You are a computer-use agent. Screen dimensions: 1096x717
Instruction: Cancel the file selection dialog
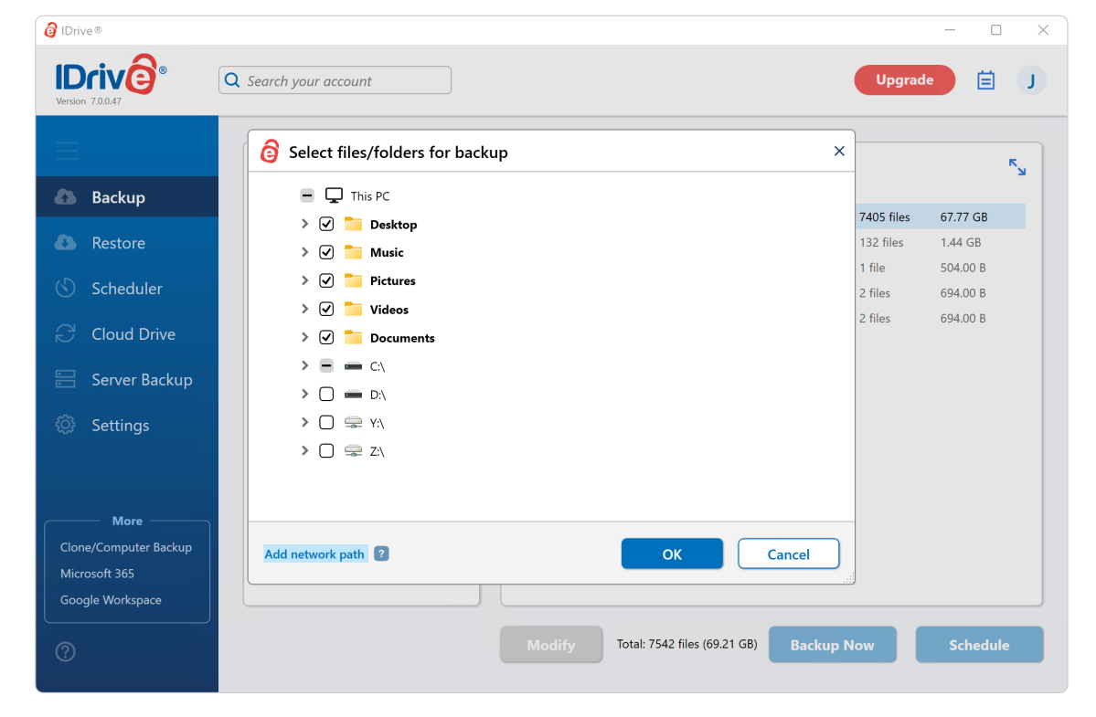pyautogui.click(x=789, y=554)
